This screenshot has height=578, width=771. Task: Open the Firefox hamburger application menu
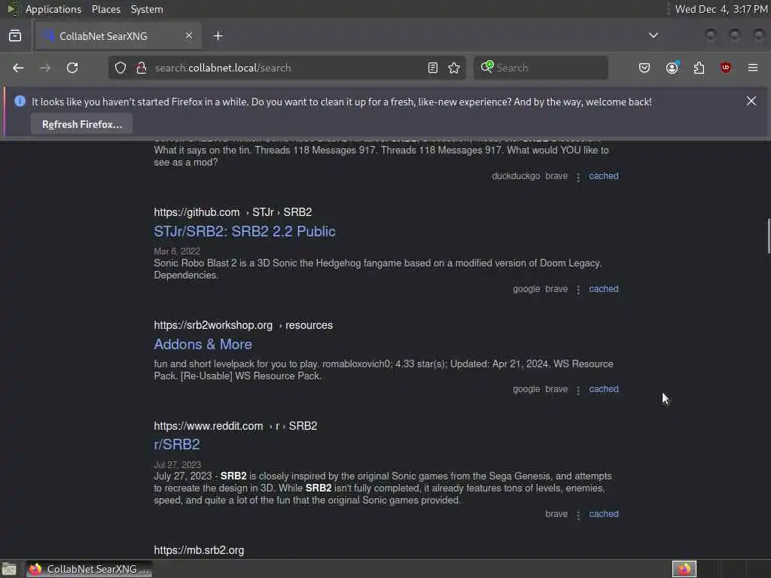click(x=753, y=68)
